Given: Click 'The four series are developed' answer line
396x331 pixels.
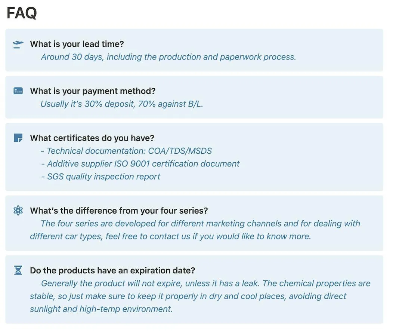Looking at the screenshot, I should 200,223.
